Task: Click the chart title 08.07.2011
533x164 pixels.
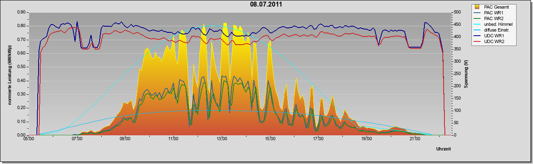Action: click(266, 5)
